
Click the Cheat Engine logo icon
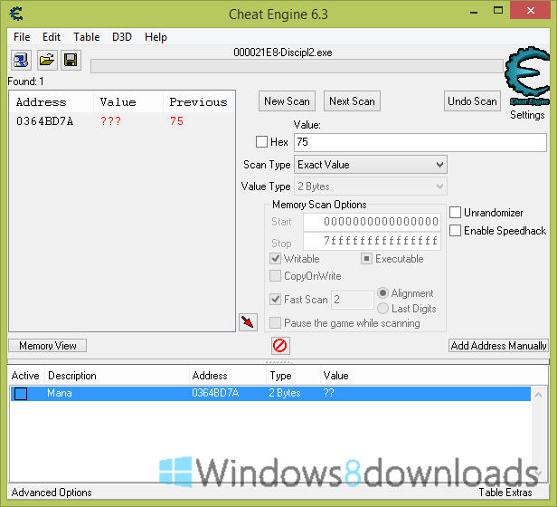527,76
